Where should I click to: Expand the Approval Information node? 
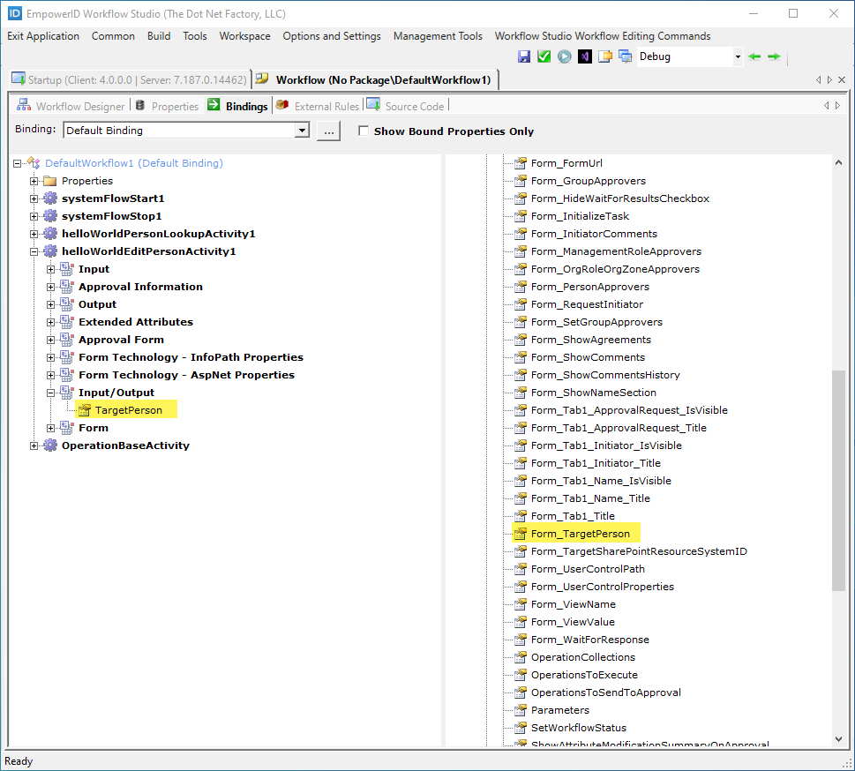click(x=51, y=287)
